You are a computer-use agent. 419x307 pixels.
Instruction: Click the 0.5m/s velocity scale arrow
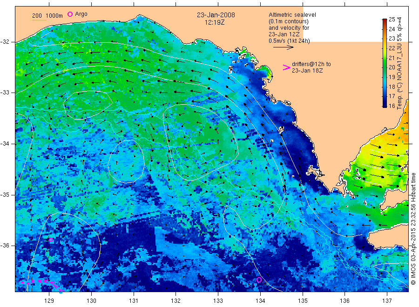283,47
